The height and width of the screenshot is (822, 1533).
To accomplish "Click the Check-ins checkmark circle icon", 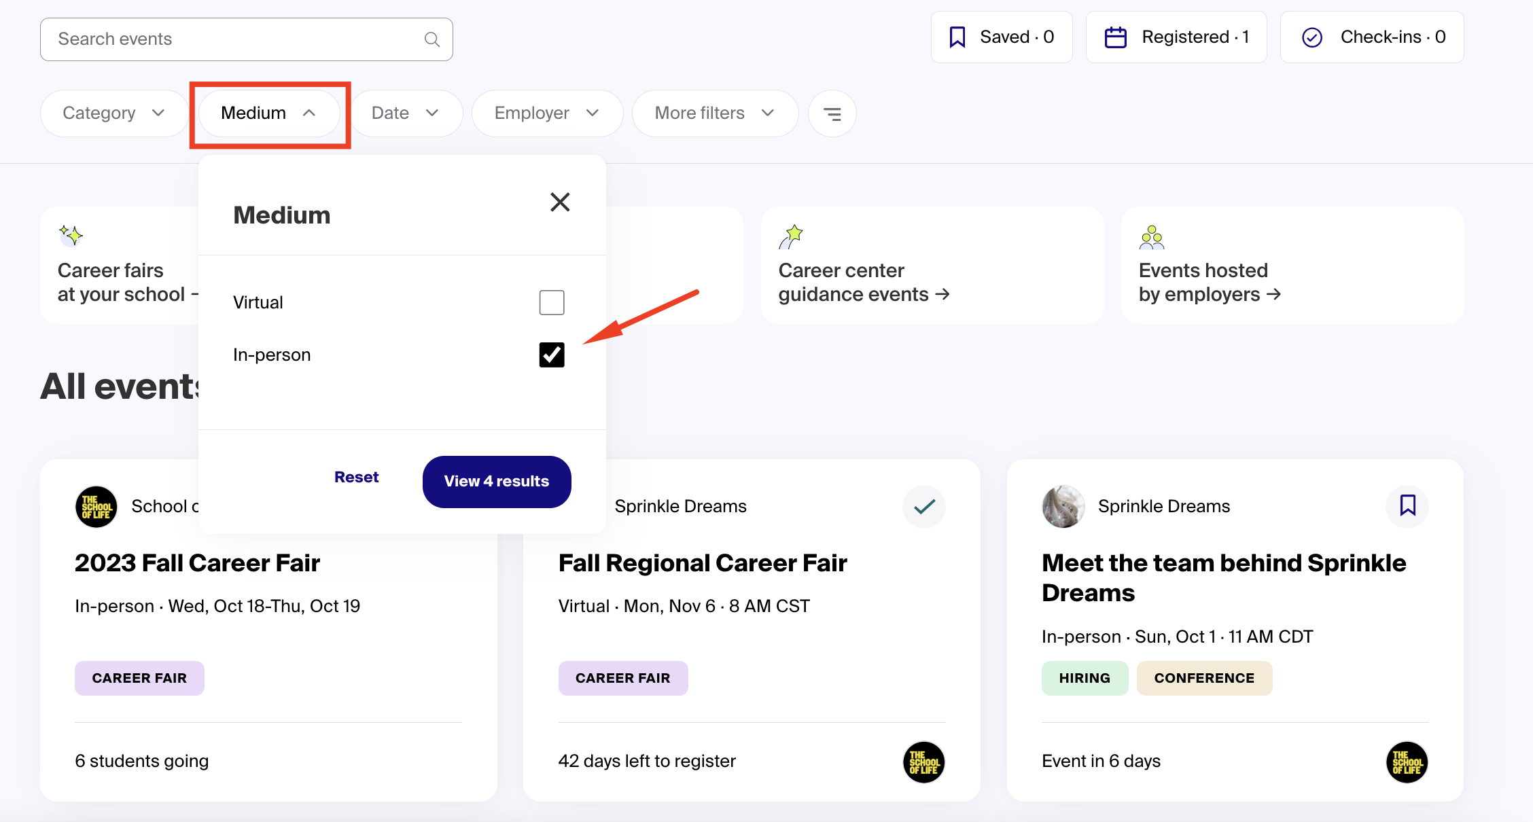I will 1311,37.
